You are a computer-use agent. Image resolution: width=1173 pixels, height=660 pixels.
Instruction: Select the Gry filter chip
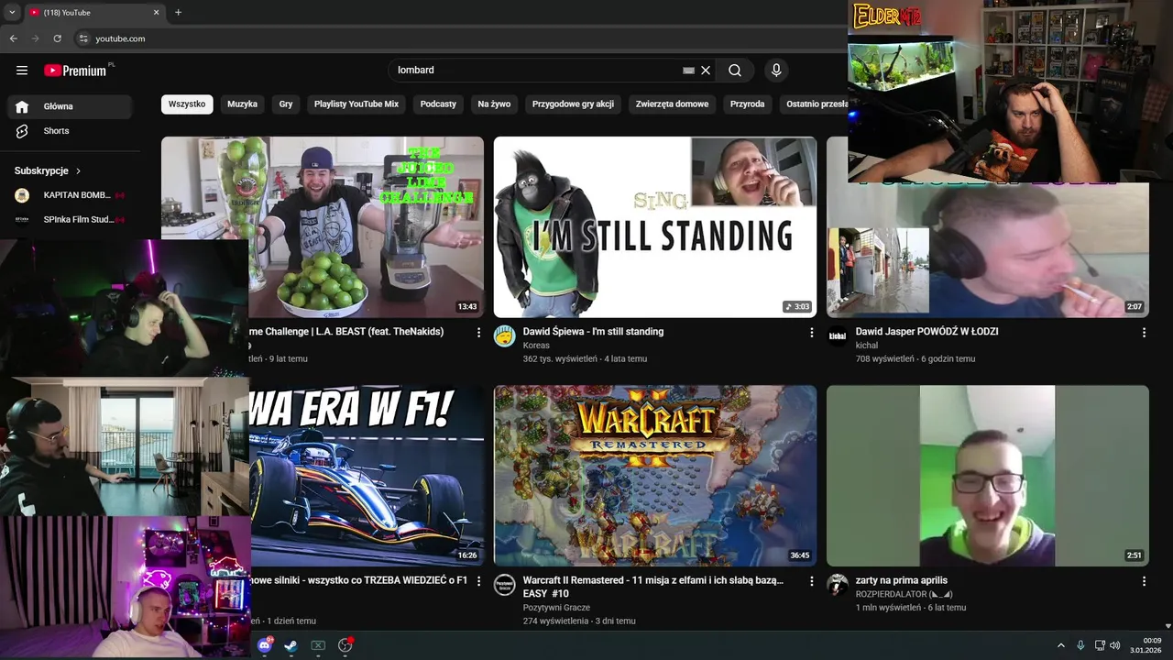coord(286,104)
